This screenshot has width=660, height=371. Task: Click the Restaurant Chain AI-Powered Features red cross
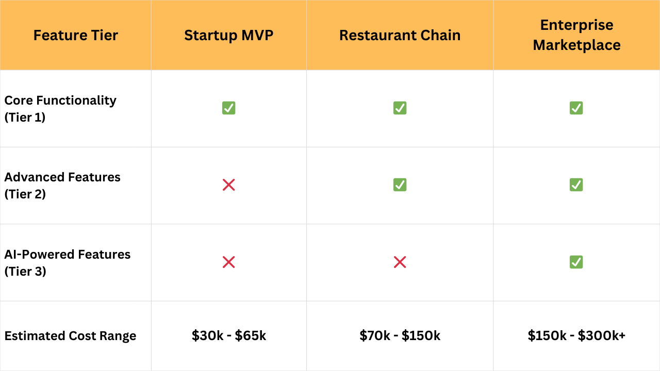point(400,262)
